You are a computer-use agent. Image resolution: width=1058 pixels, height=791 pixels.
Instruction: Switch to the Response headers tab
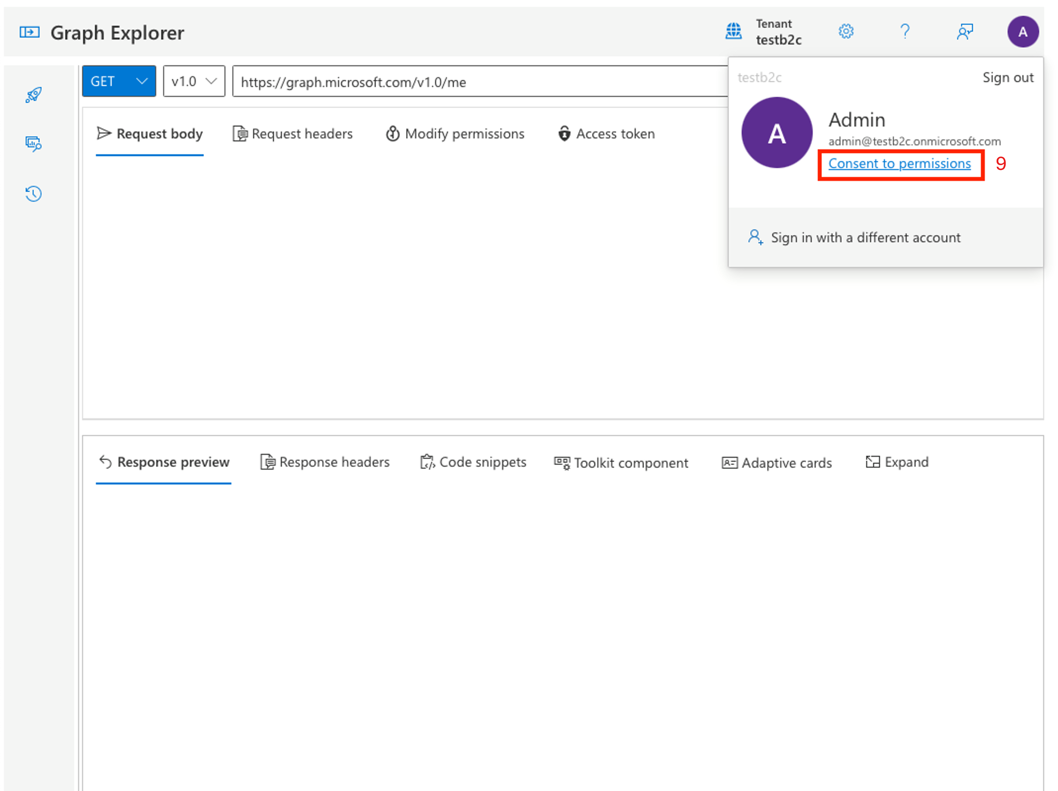pyautogui.click(x=325, y=462)
